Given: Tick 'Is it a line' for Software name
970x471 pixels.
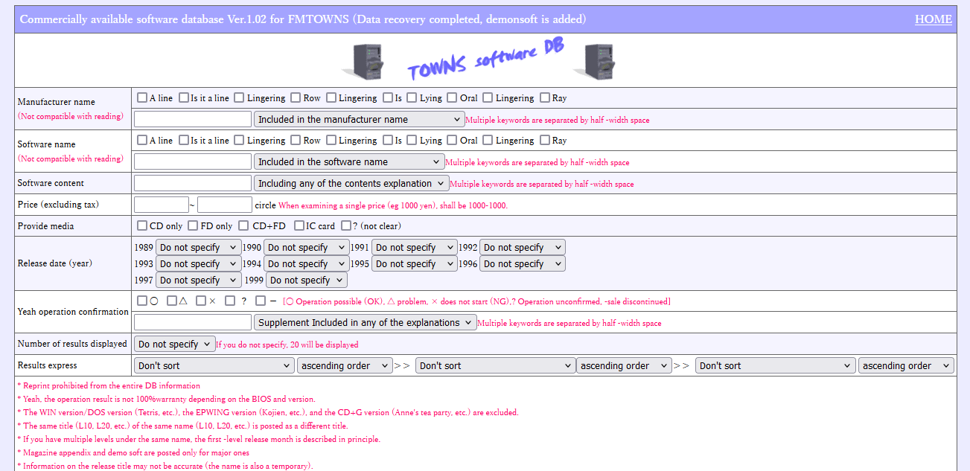Looking at the screenshot, I should 183,140.
